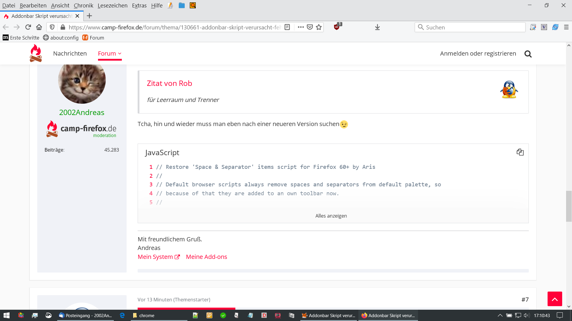Click Anmelden oder registrieren link

[478, 53]
